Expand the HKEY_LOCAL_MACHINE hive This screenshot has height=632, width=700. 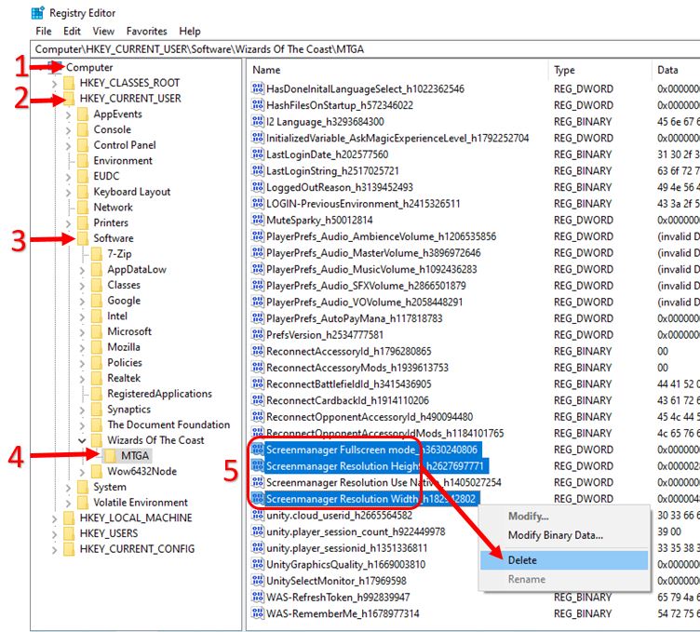(x=55, y=518)
